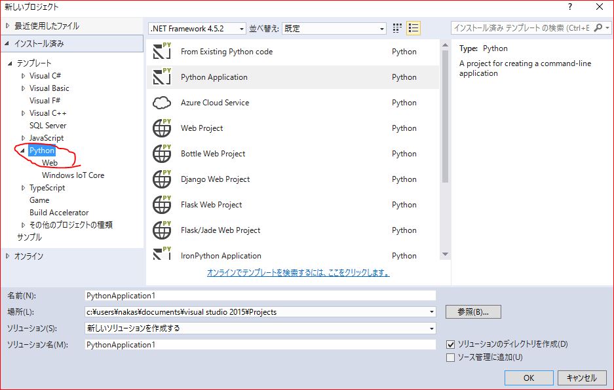Click the ソリューション名 input field
The width and height of the screenshot is (614, 390).
tap(260, 345)
